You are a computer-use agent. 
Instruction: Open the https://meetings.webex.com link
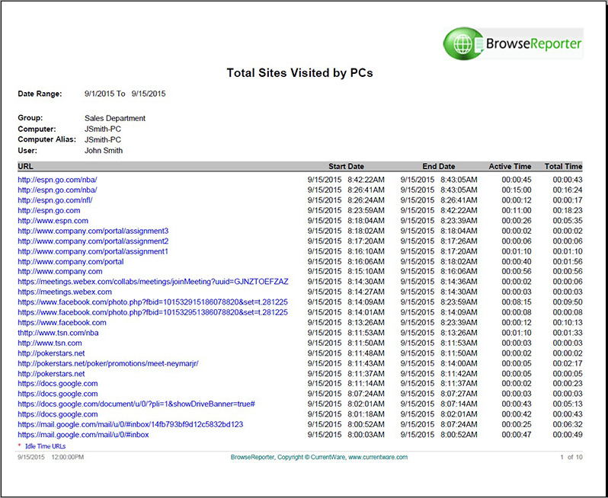pos(65,292)
